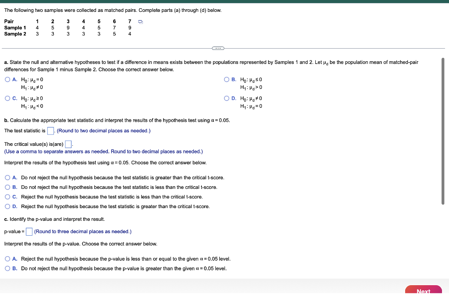
Task: Click the 'Sample 1' row label
Action: (x=15, y=28)
